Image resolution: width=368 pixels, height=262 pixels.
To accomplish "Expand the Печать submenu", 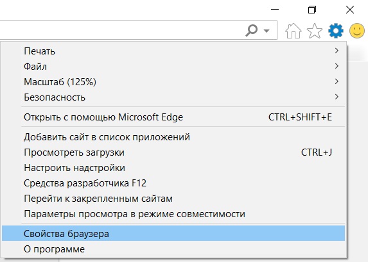I will coord(173,51).
